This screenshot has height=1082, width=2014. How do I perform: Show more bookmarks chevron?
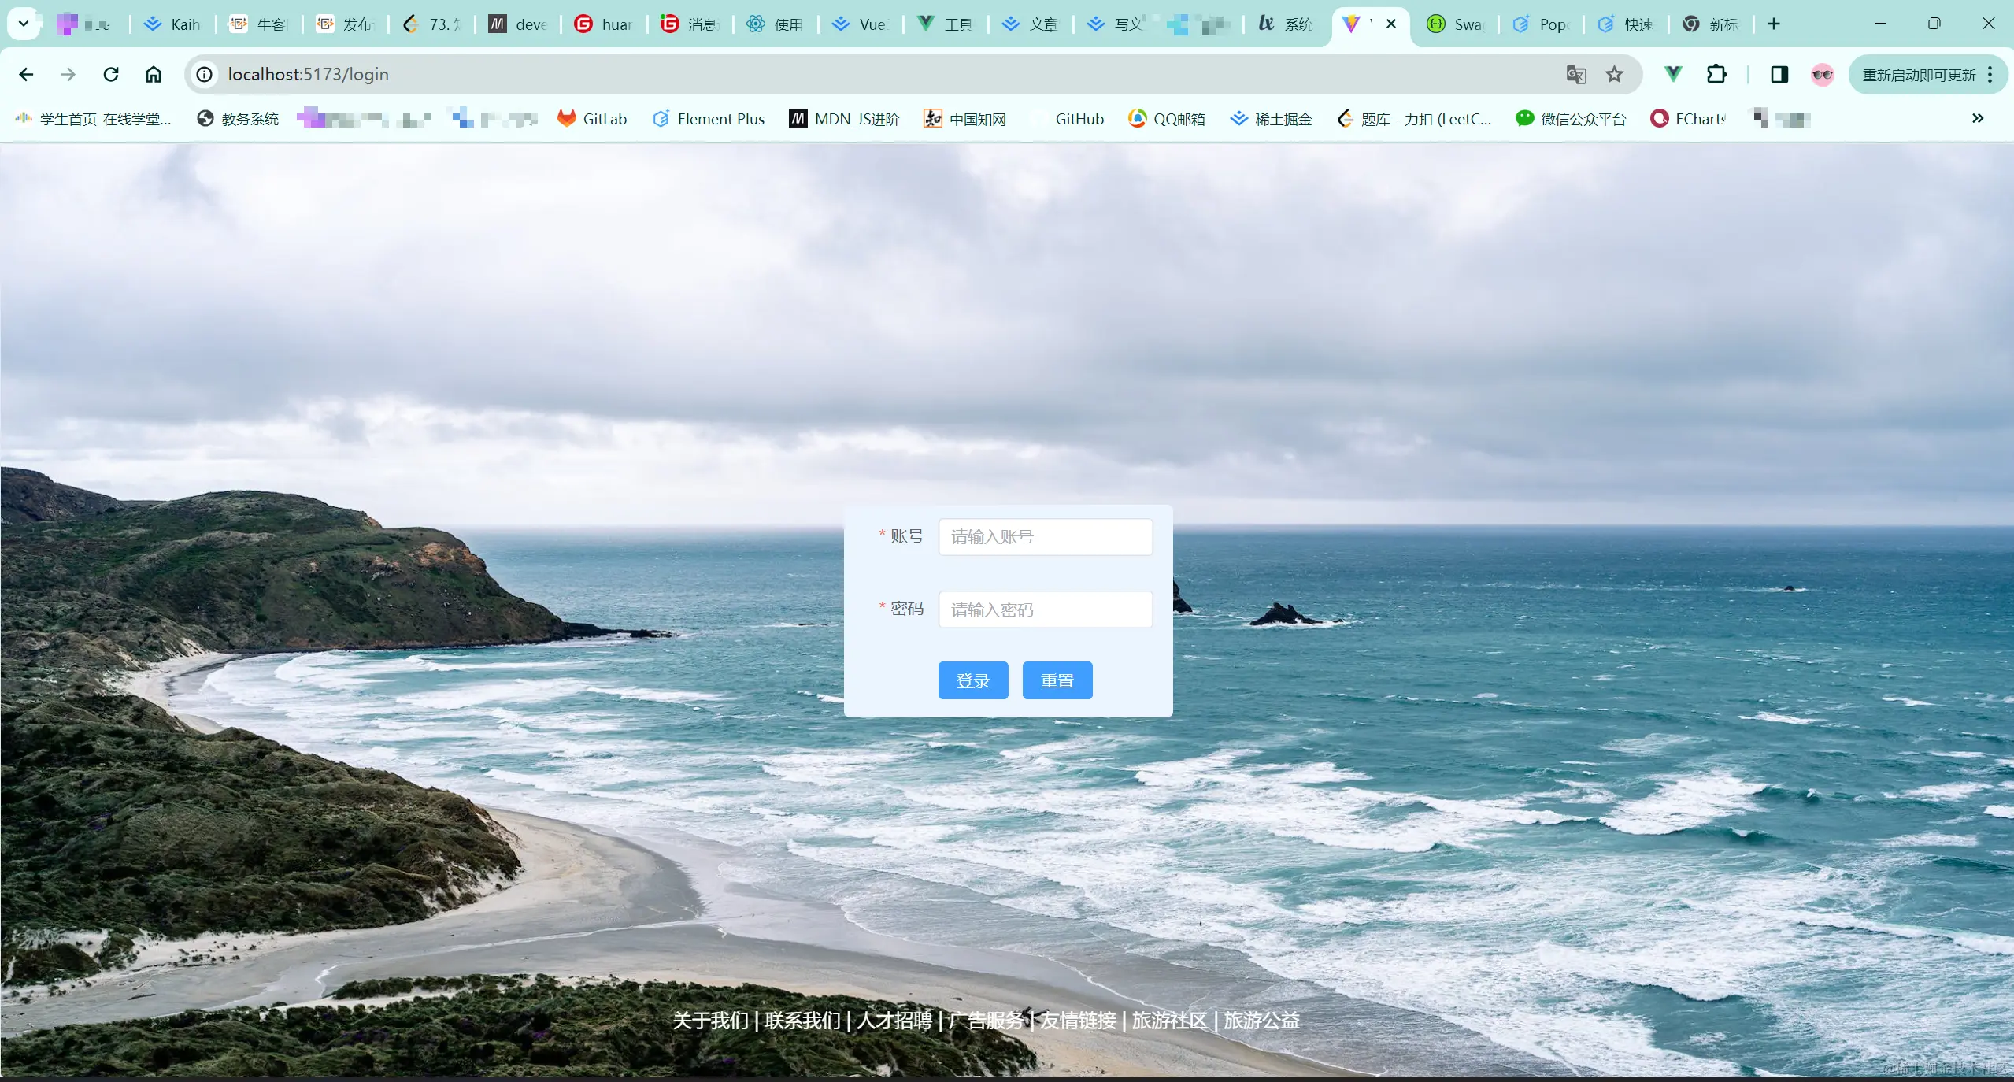point(1977,118)
